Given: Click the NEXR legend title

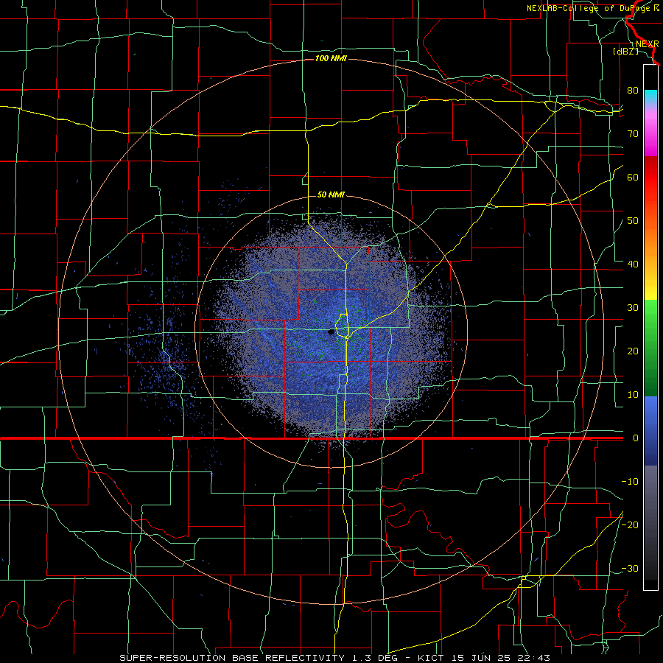Looking at the screenshot, I should pos(647,44).
